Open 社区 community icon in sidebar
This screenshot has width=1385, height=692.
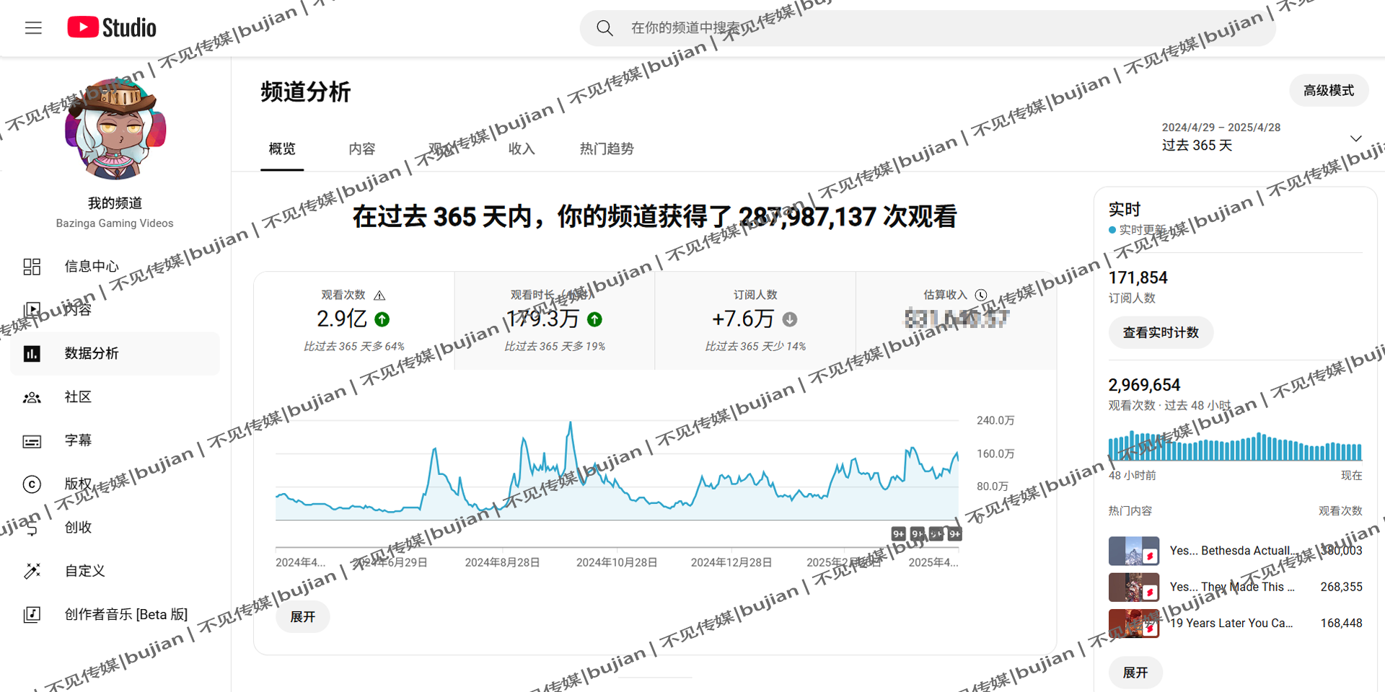click(32, 397)
